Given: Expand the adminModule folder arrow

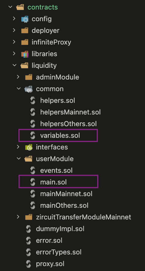Looking at the screenshot, I should pos(18,77).
